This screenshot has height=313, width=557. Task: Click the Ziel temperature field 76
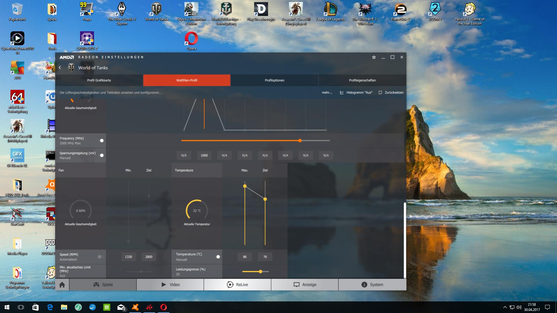(265, 257)
